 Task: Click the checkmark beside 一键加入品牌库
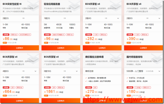coord(86,81)
